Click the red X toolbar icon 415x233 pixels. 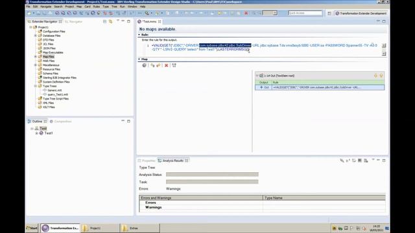[246, 13]
